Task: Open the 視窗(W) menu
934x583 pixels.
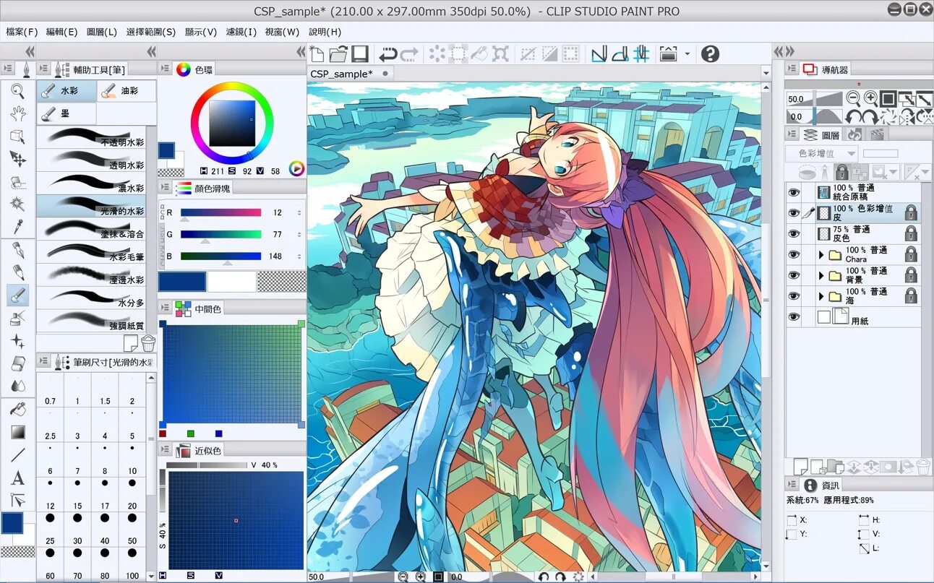Action: [282, 32]
